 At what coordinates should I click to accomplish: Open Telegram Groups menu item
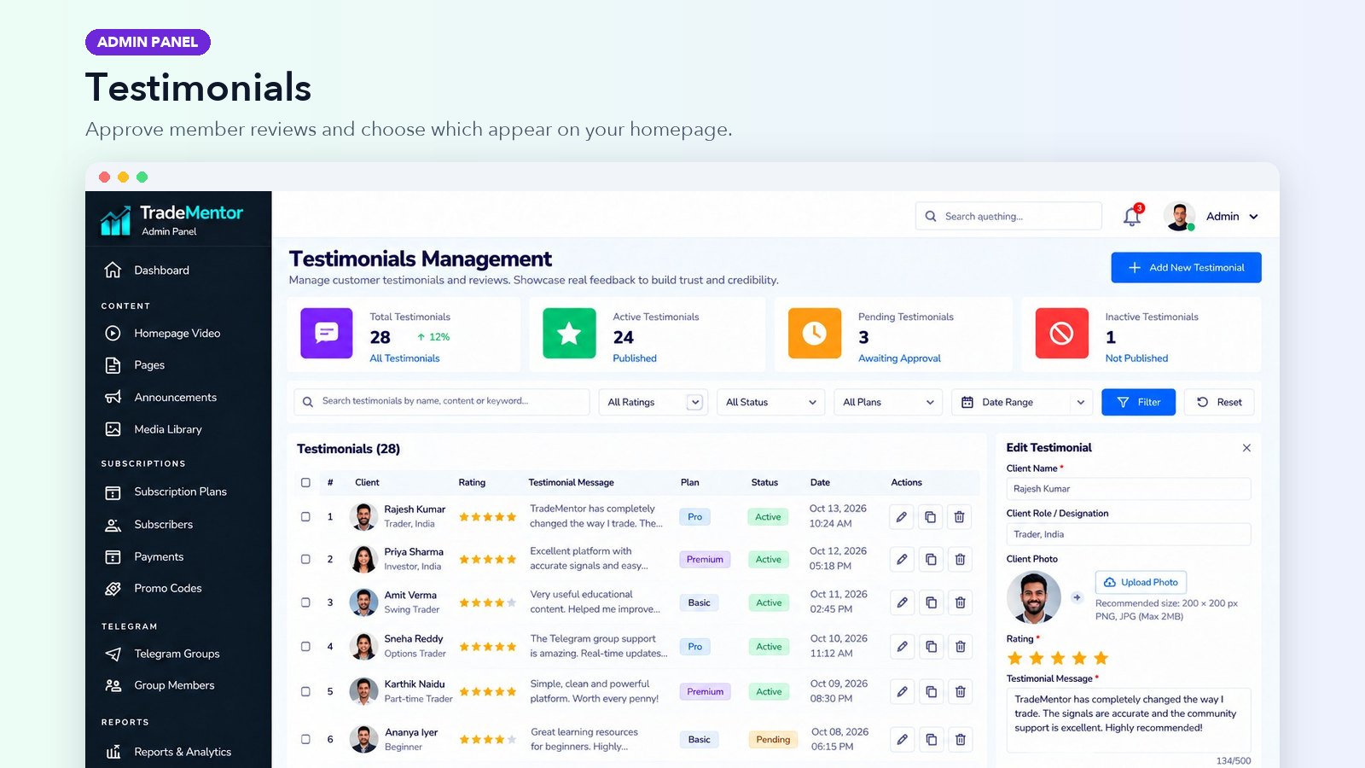pyautogui.click(x=177, y=654)
